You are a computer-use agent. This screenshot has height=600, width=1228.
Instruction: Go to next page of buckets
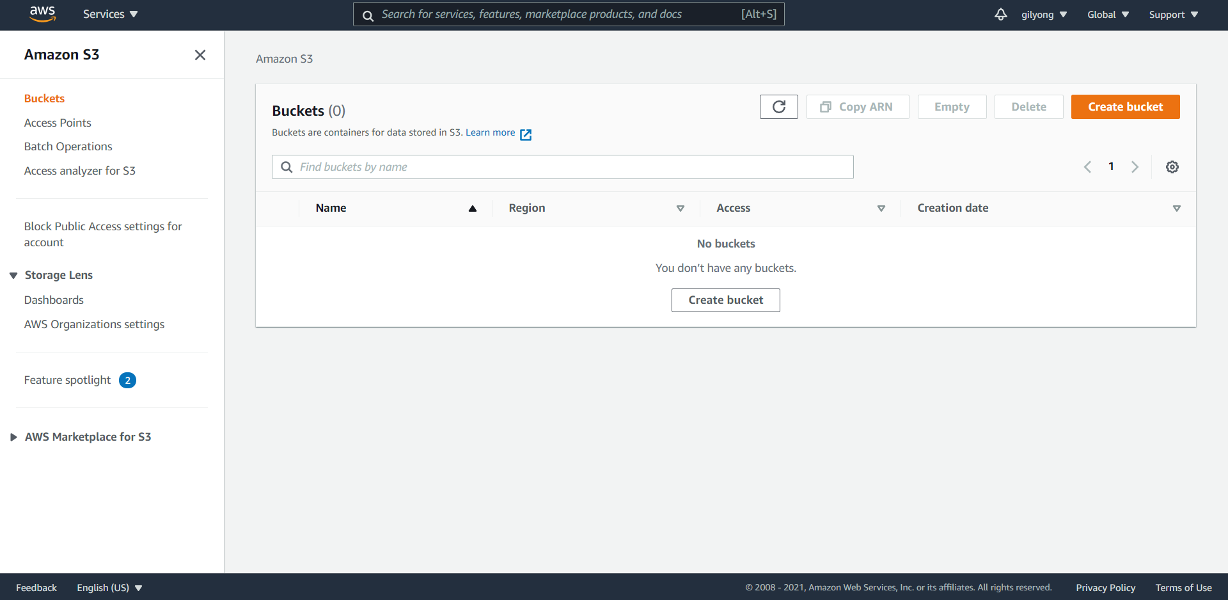(1135, 167)
